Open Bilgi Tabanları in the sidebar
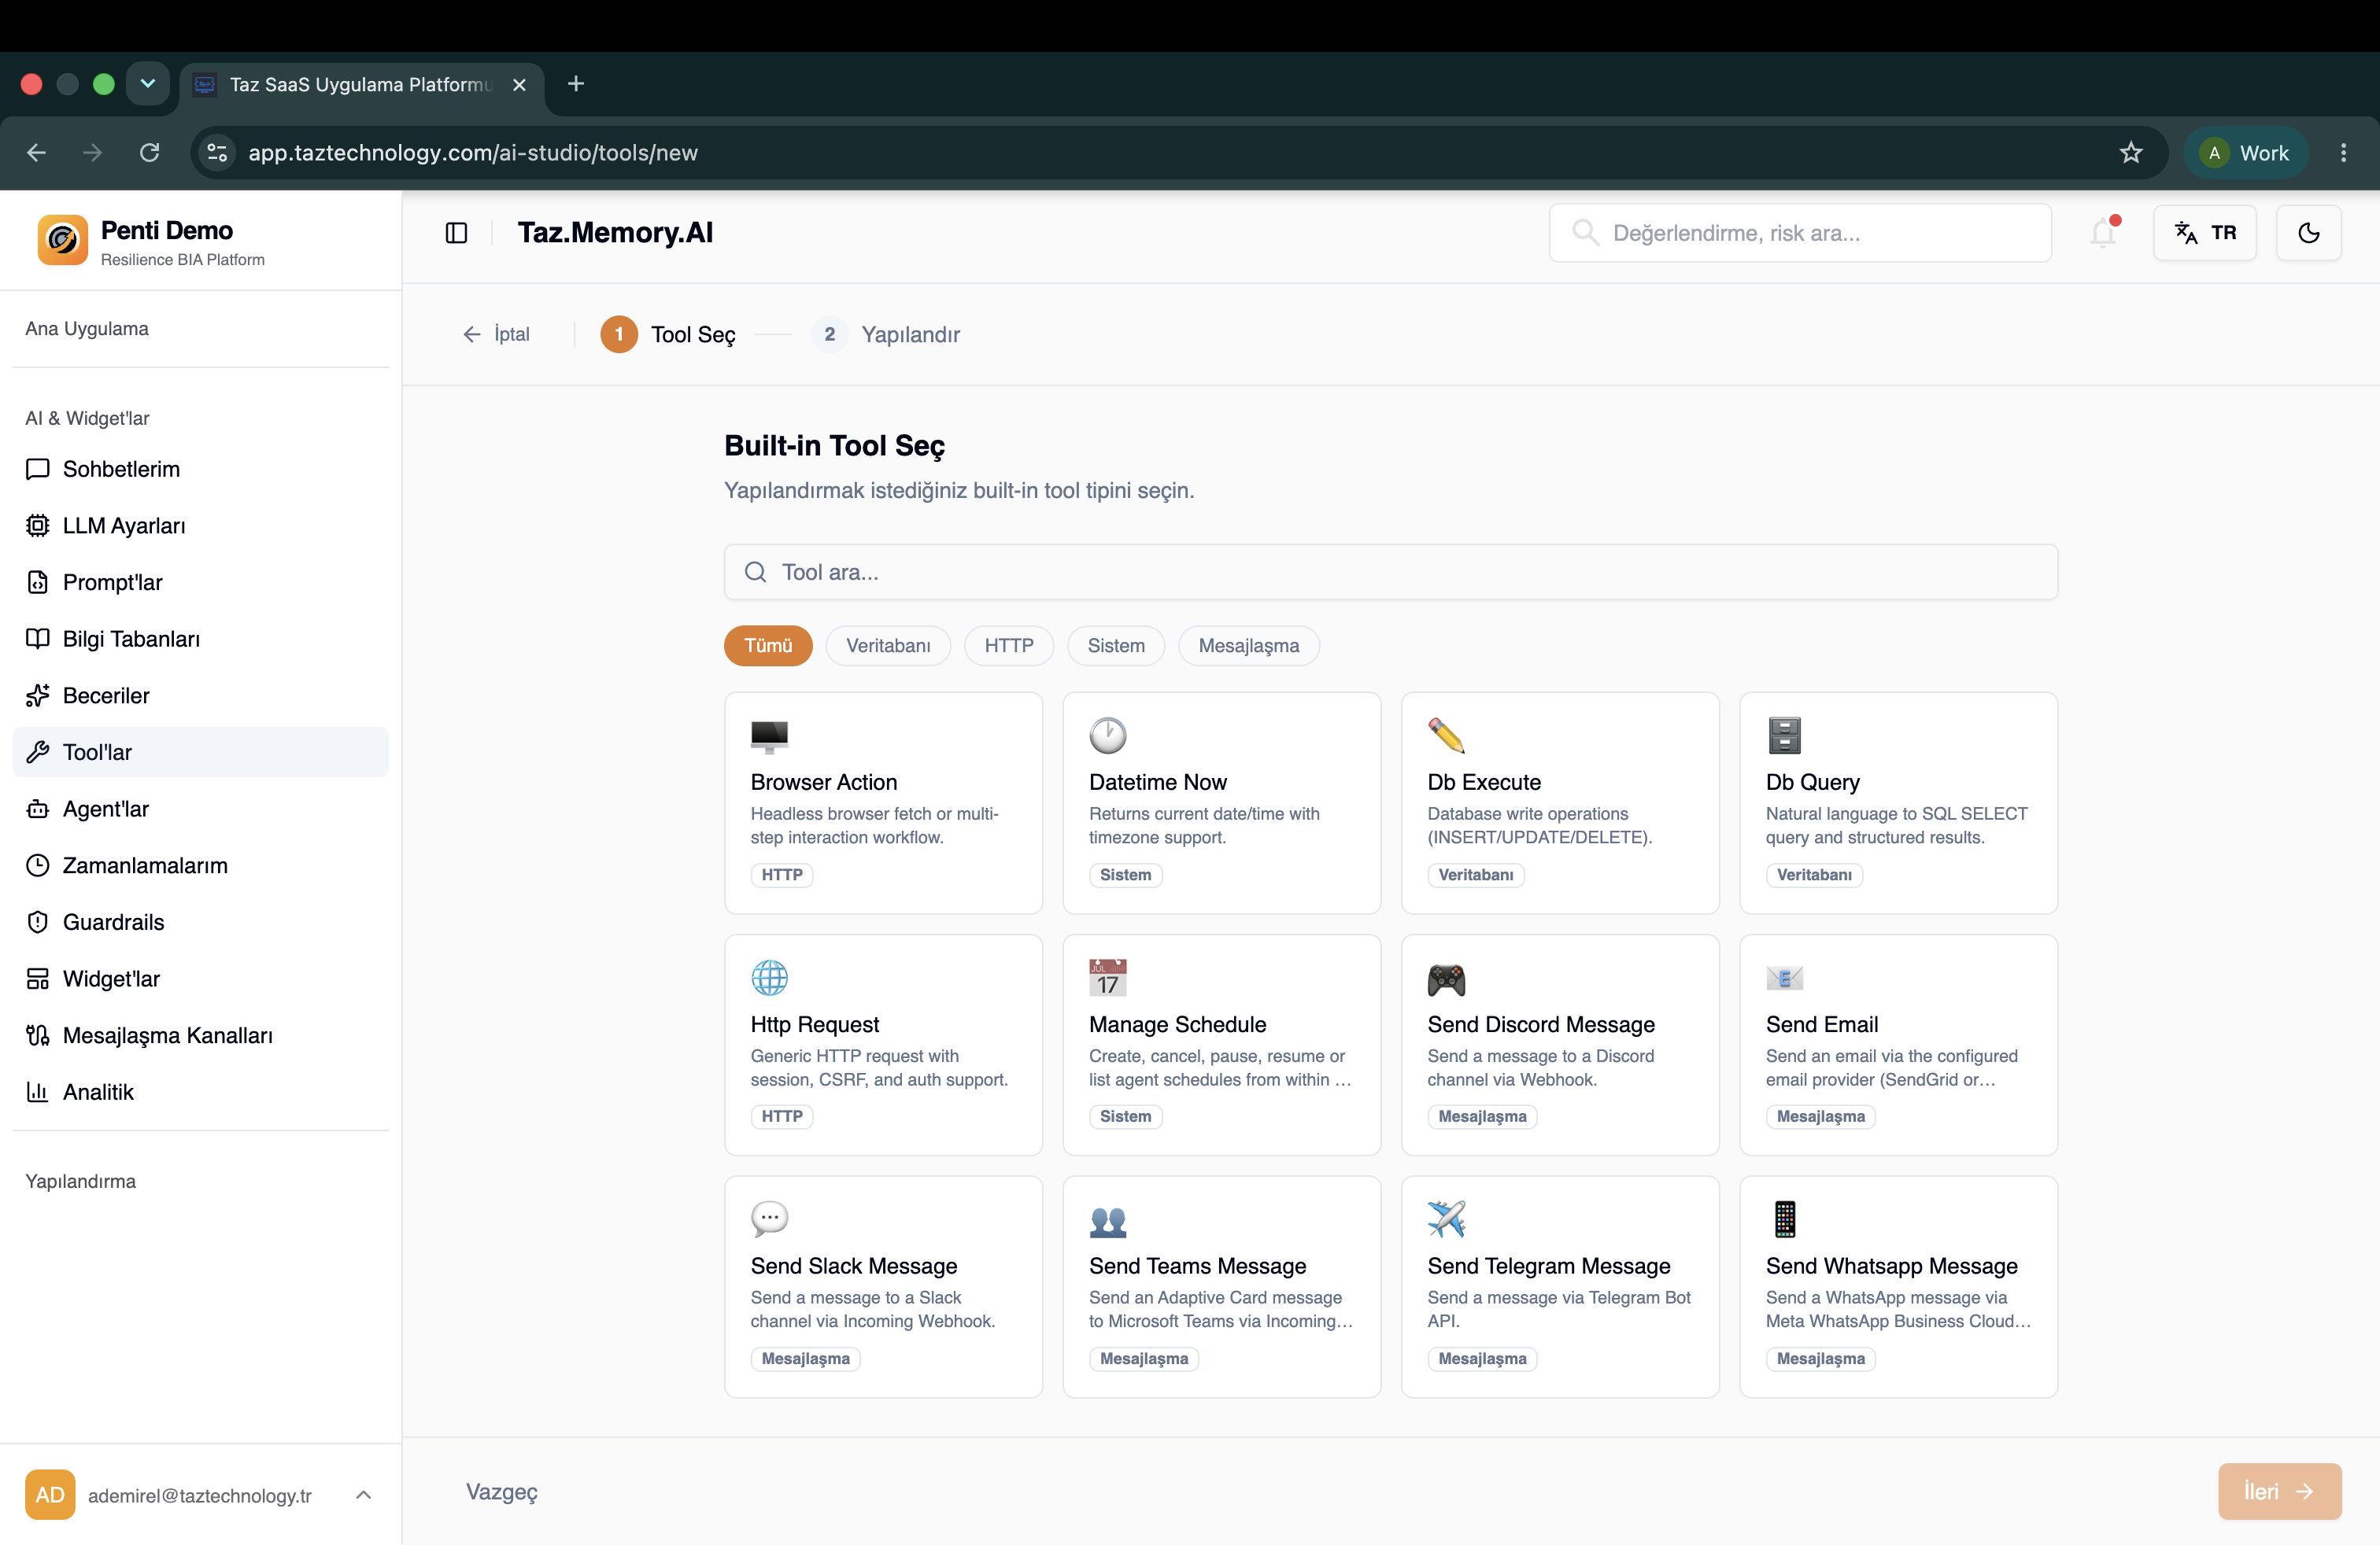2380x1545 pixels. point(200,639)
